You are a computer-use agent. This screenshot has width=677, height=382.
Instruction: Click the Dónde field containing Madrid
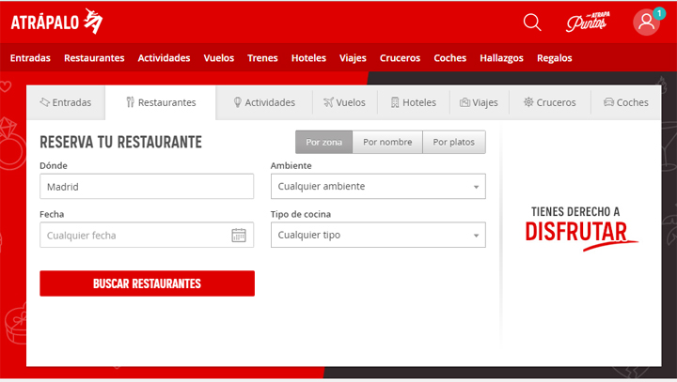(x=147, y=186)
